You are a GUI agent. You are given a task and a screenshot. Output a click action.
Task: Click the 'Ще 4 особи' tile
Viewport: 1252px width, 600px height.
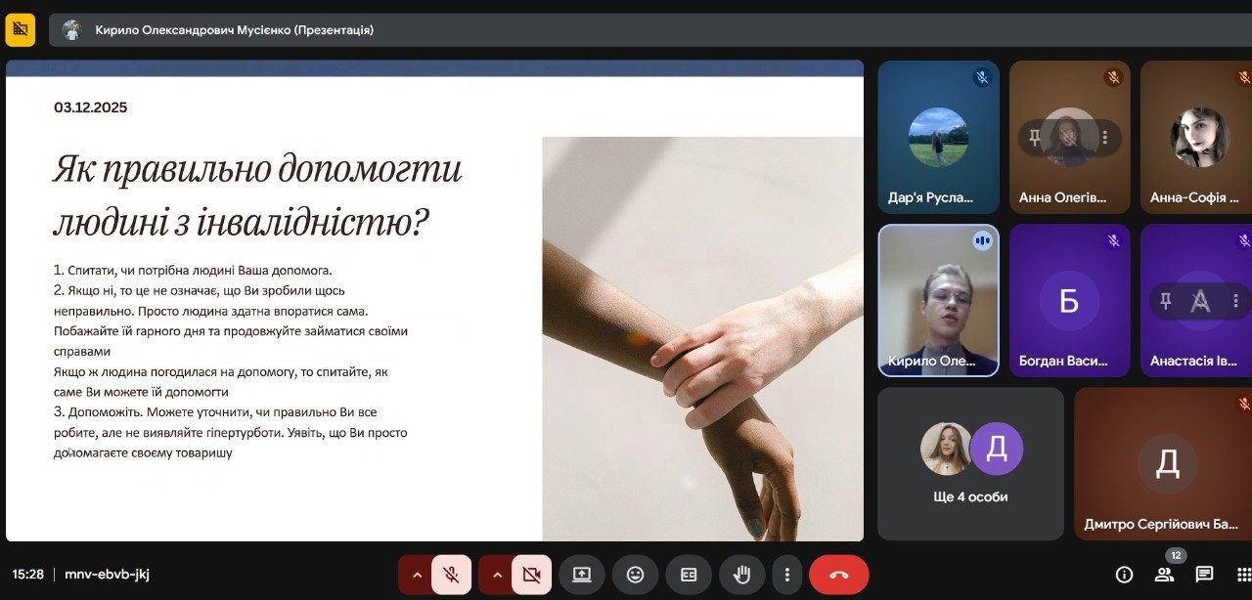pos(970,464)
